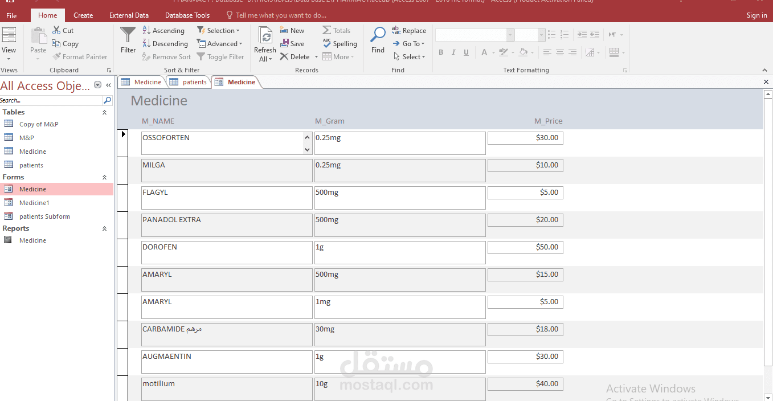Open the patients table in navigation pane
This screenshot has width=773, height=401.
31,165
